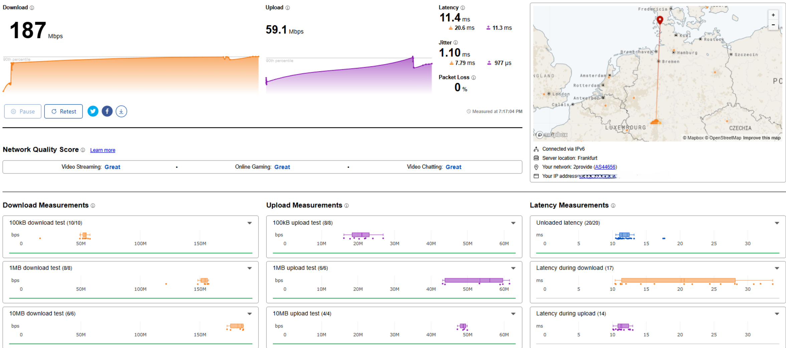Click the info icon next to Upload
Image resolution: width=786 pixels, height=348 pixels.
pos(288,8)
